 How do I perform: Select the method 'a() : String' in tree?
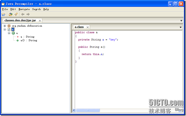(x=29, y=40)
